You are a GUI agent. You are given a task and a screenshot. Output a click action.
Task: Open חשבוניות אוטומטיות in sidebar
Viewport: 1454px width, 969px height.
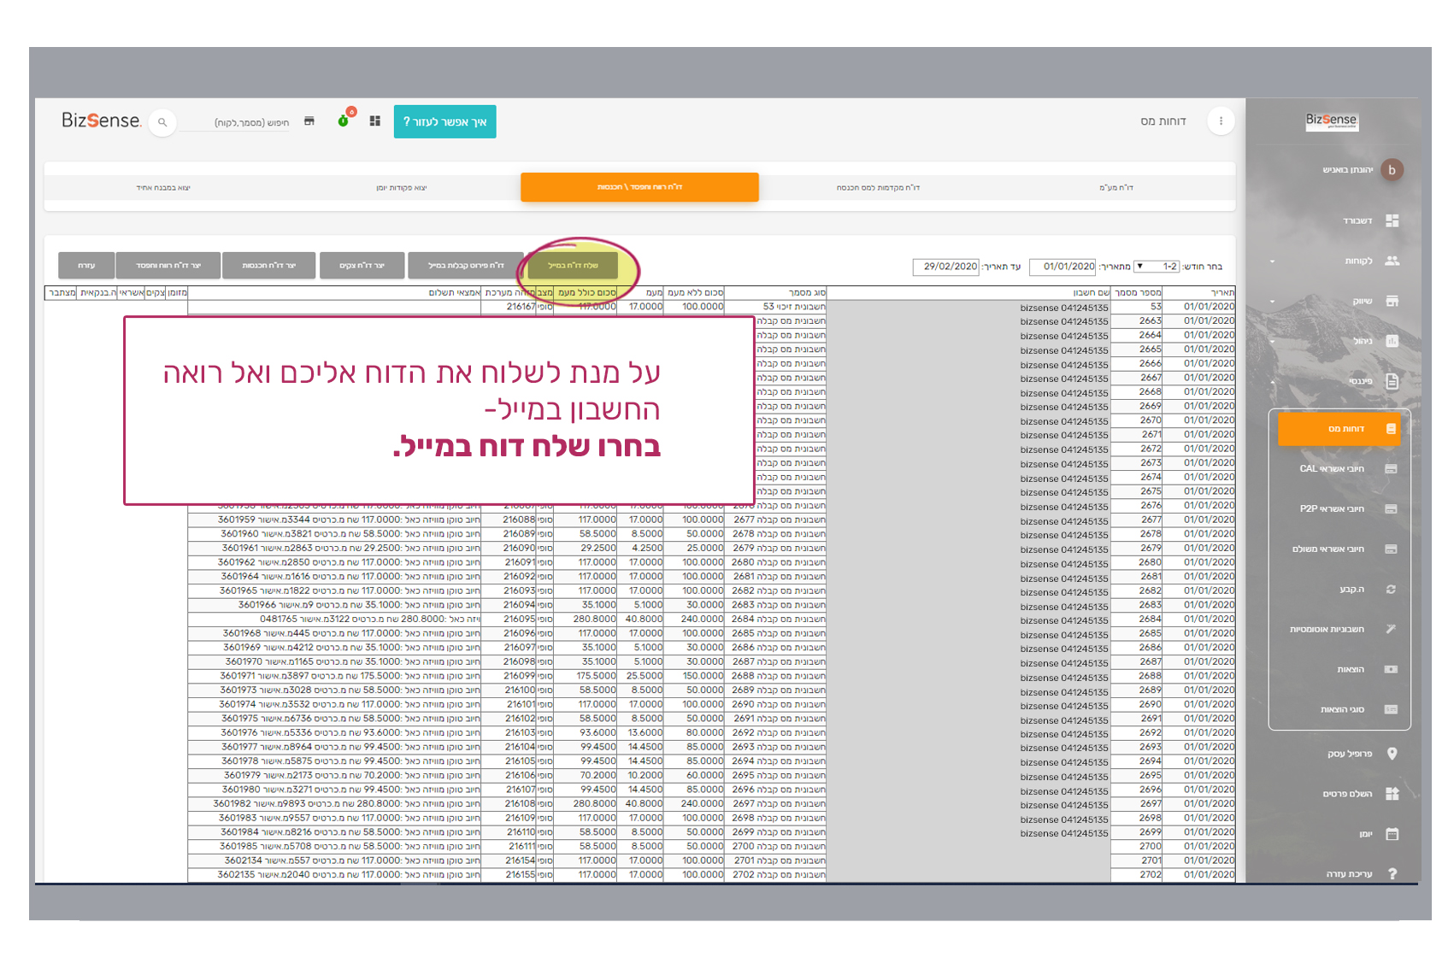coord(1342,629)
